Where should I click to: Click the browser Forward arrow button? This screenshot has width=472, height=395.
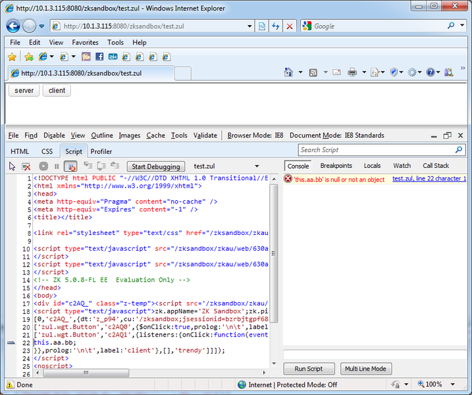coord(29,26)
